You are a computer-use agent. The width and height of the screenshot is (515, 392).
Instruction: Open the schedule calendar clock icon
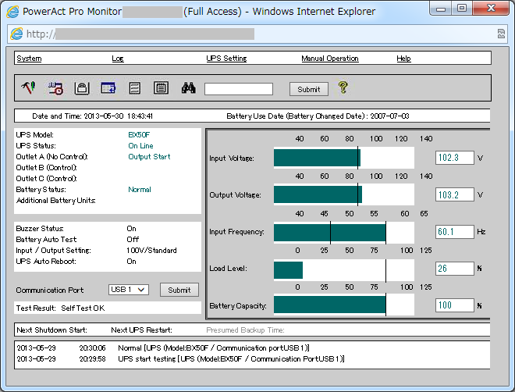click(55, 88)
